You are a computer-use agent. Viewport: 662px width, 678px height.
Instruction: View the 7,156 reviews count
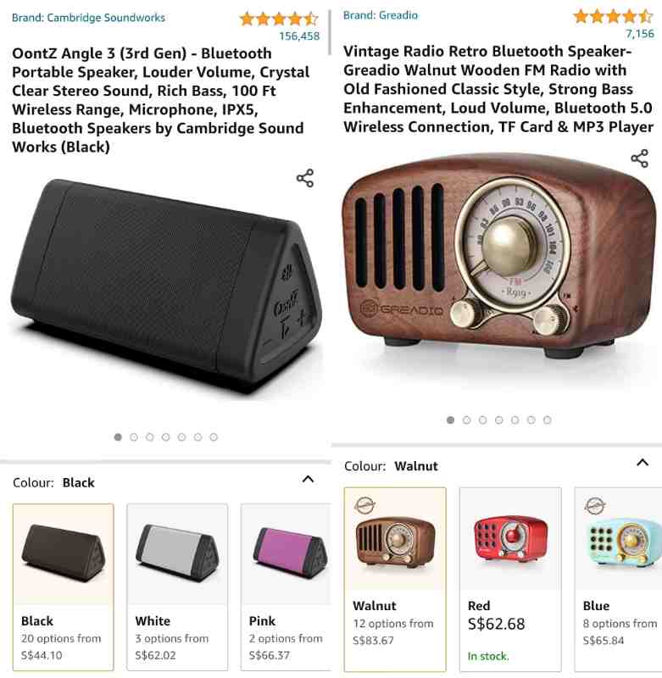point(639,33)
